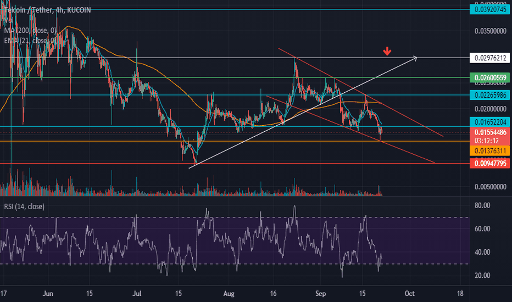Click the current price 0.01554486 label
Screen dimensions: 512x302
click(490, 132)
